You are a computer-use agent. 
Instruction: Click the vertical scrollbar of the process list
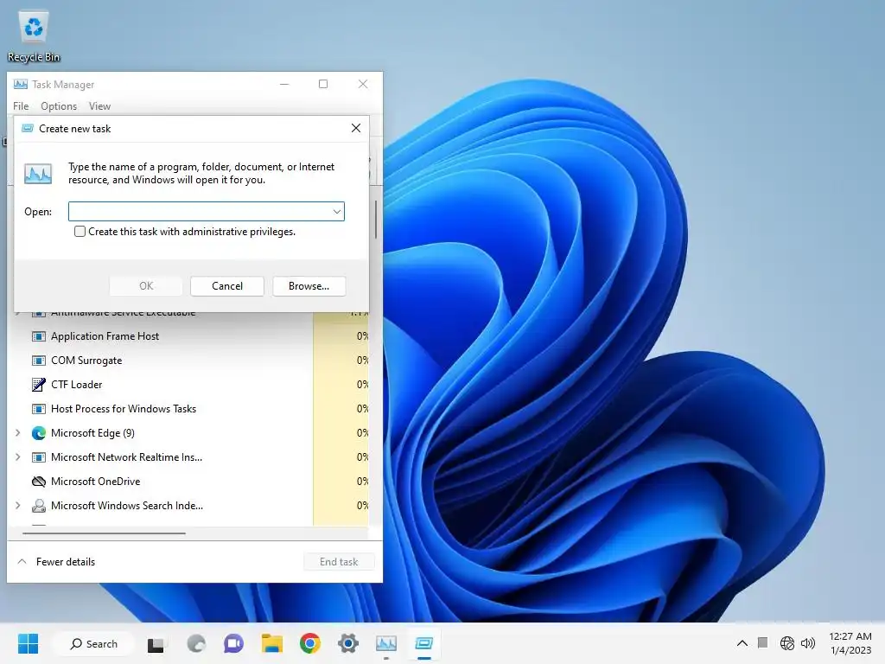click(375, 219)
